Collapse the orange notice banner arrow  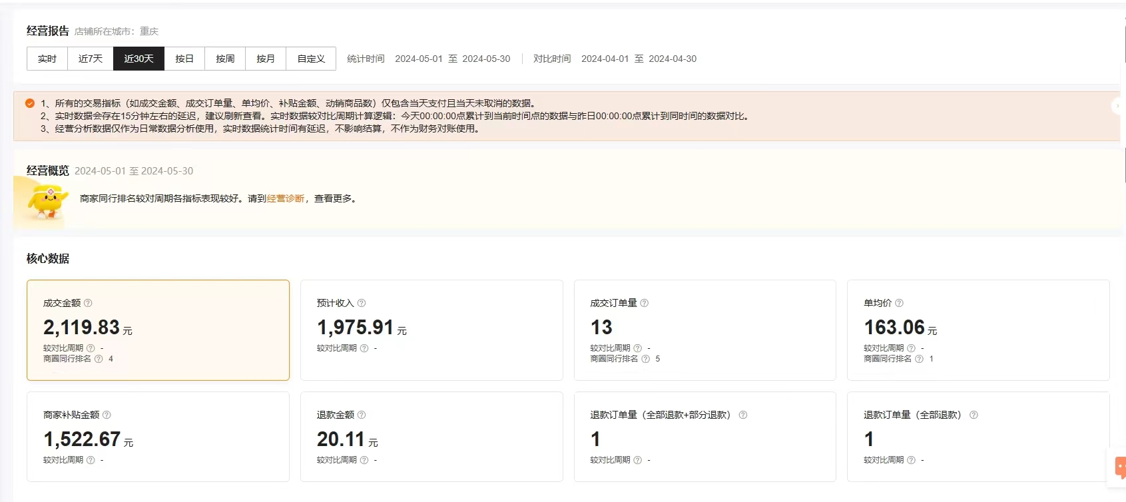(x=1119, y=106)
